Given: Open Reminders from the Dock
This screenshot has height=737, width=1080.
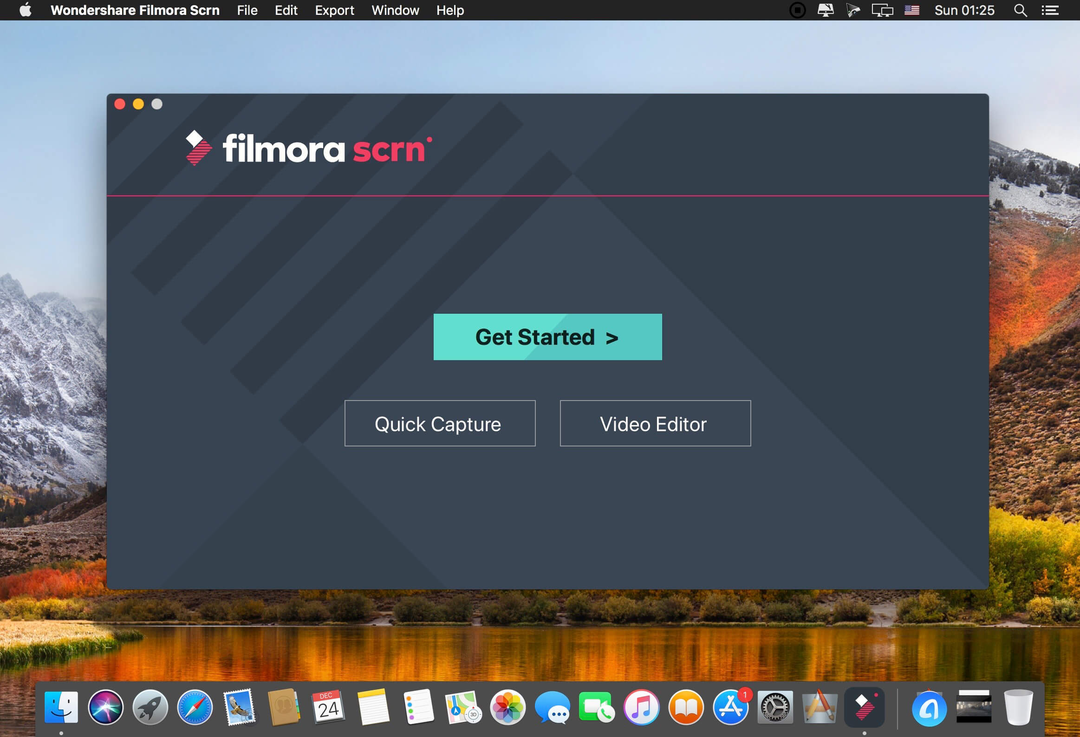Looking at the screenshot, I should 418,707.
